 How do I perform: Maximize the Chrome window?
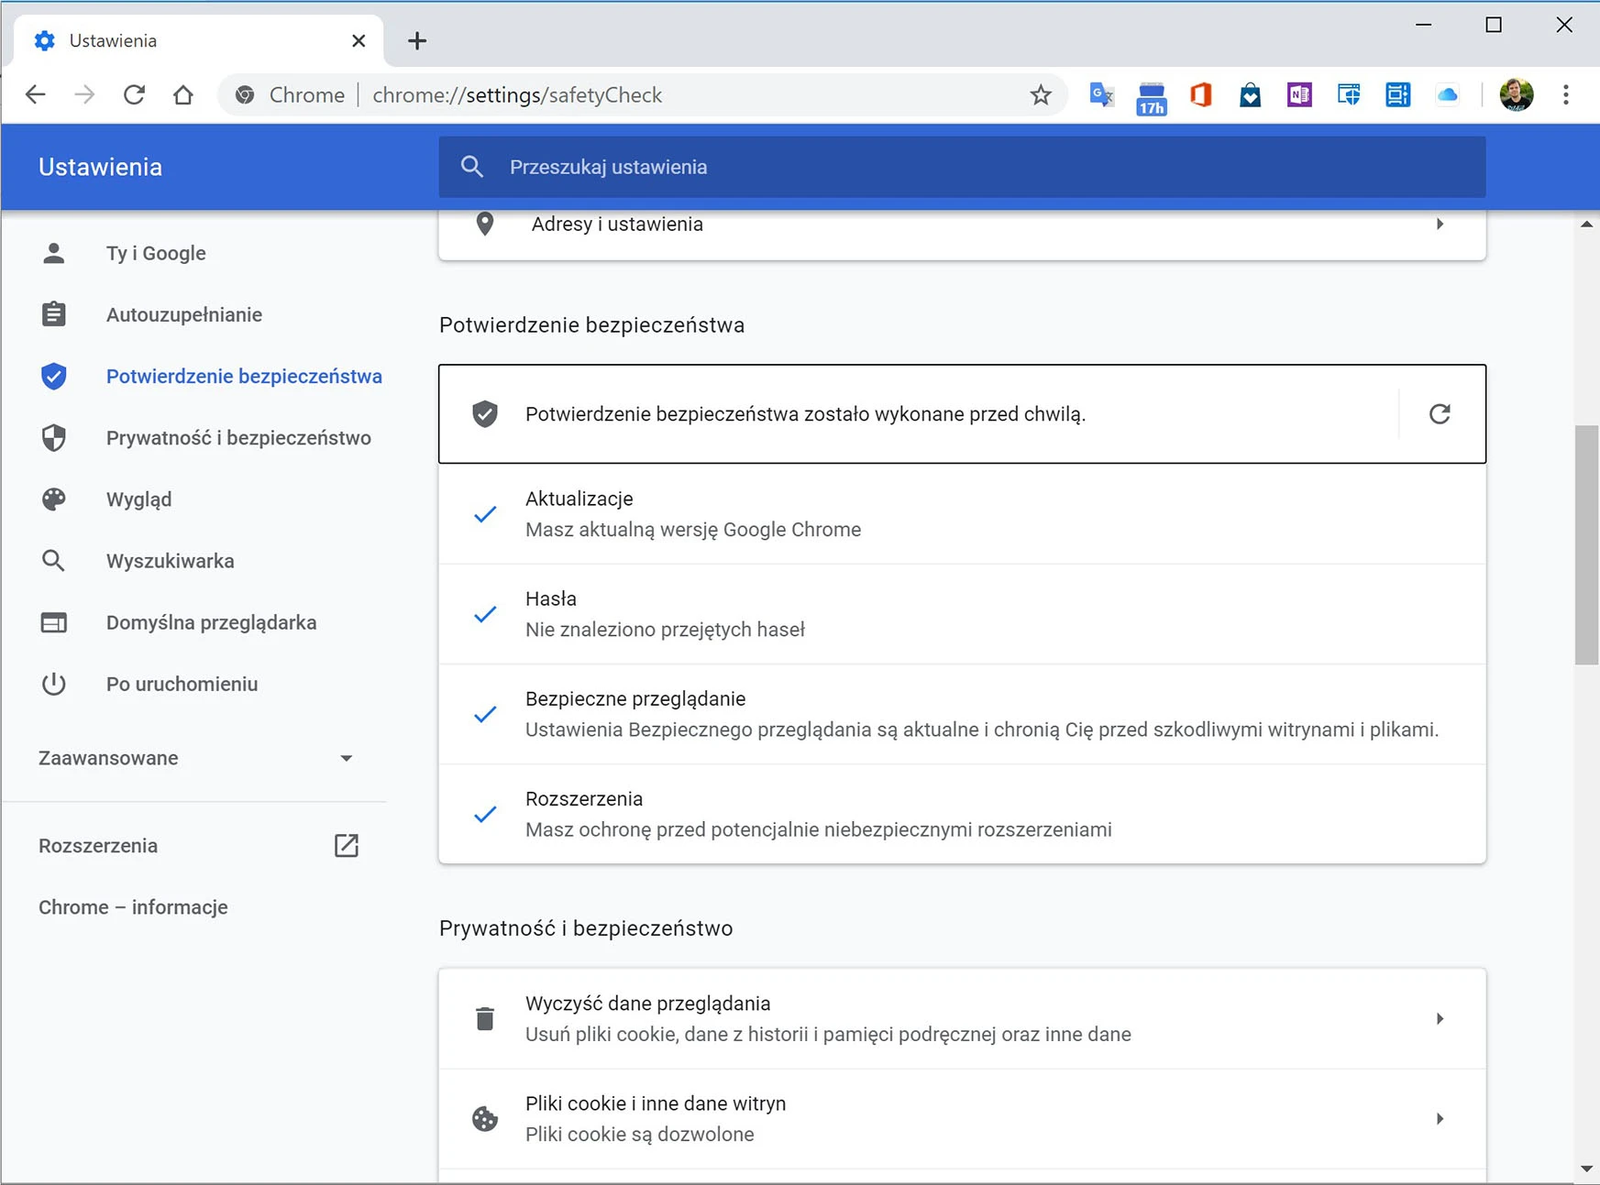1494,25
